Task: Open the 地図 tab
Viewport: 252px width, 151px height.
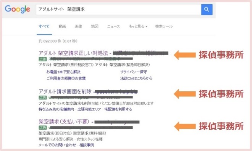Action: (x=95, y=26)
